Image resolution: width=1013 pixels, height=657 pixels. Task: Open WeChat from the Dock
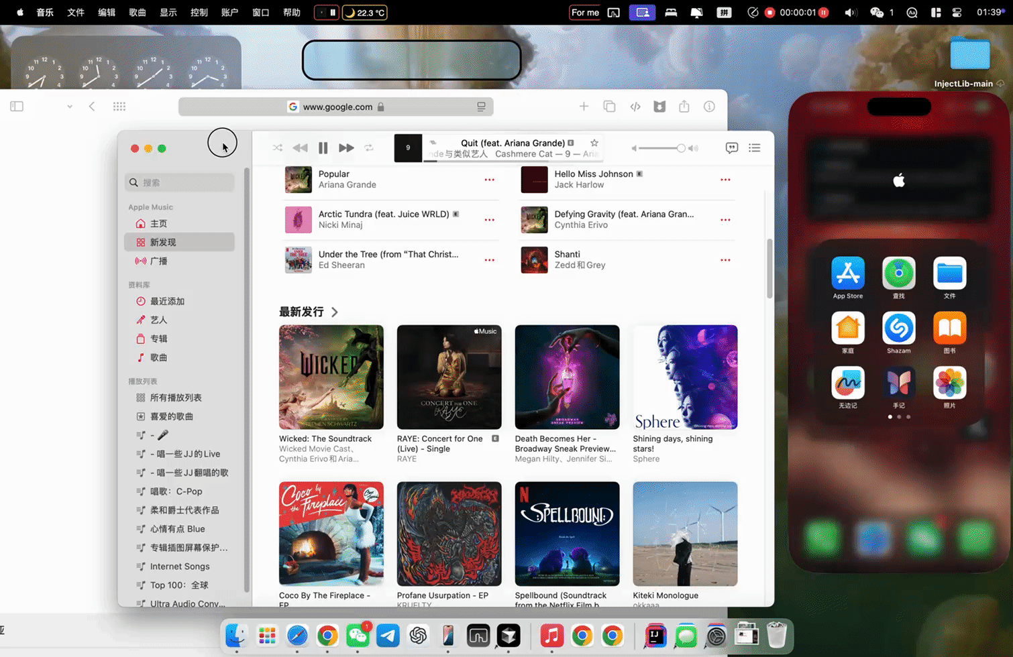(358, 635)
